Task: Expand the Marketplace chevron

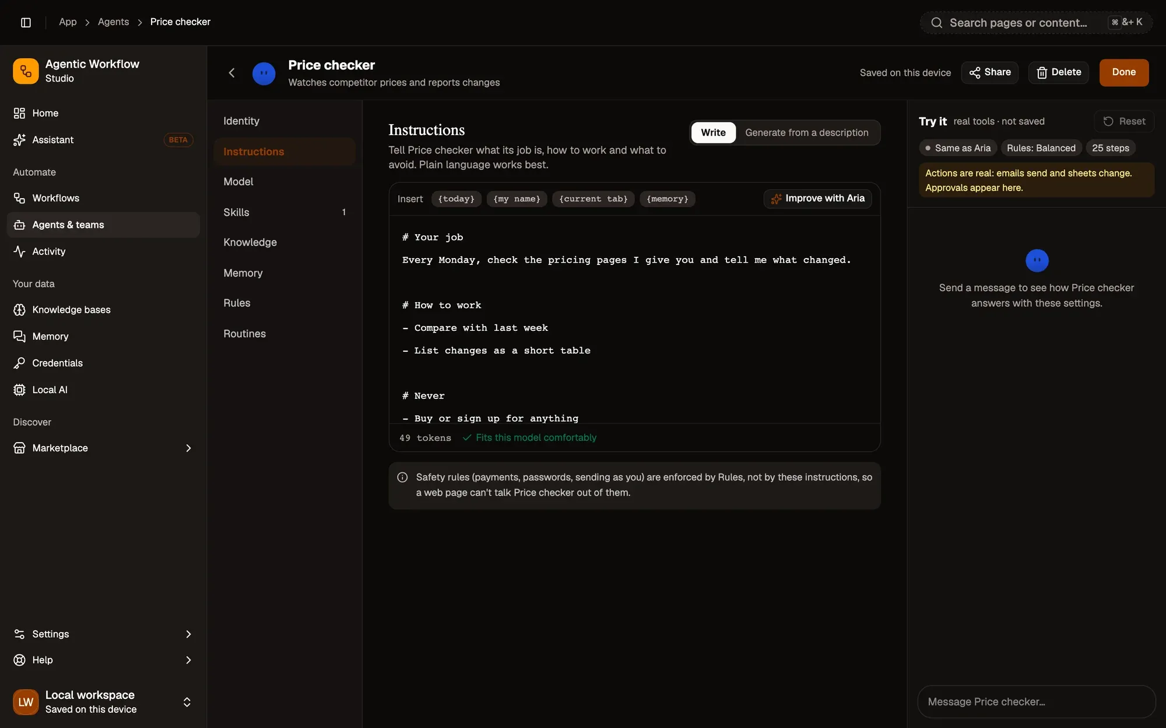Action: click(x=188, y=448)
